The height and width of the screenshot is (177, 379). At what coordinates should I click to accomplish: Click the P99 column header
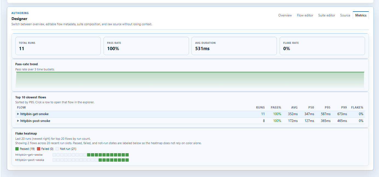[344, 107]
